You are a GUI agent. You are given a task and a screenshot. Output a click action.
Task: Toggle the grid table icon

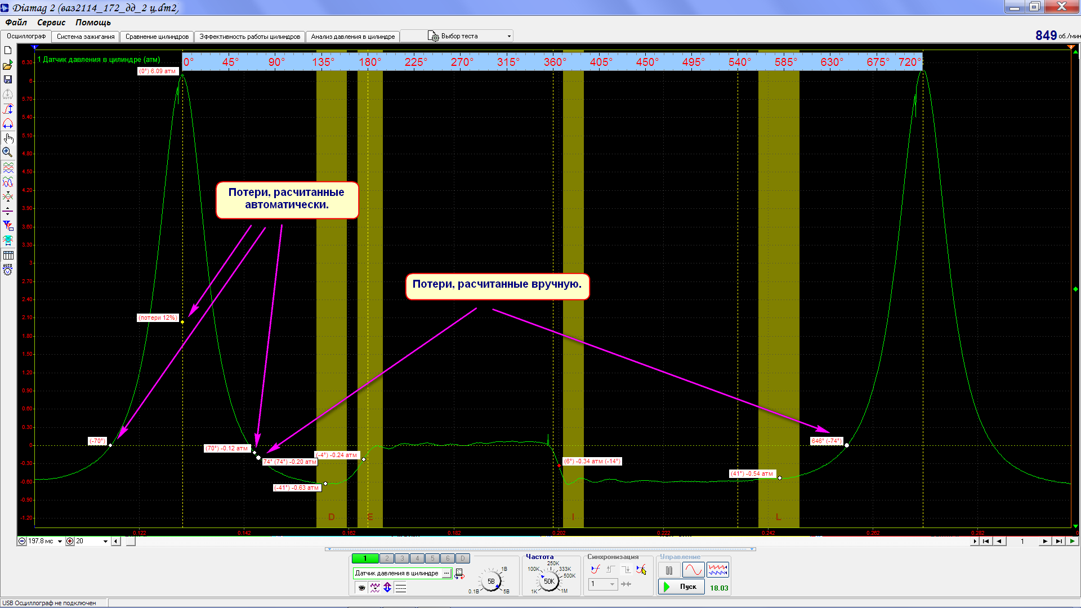(8, 256)
